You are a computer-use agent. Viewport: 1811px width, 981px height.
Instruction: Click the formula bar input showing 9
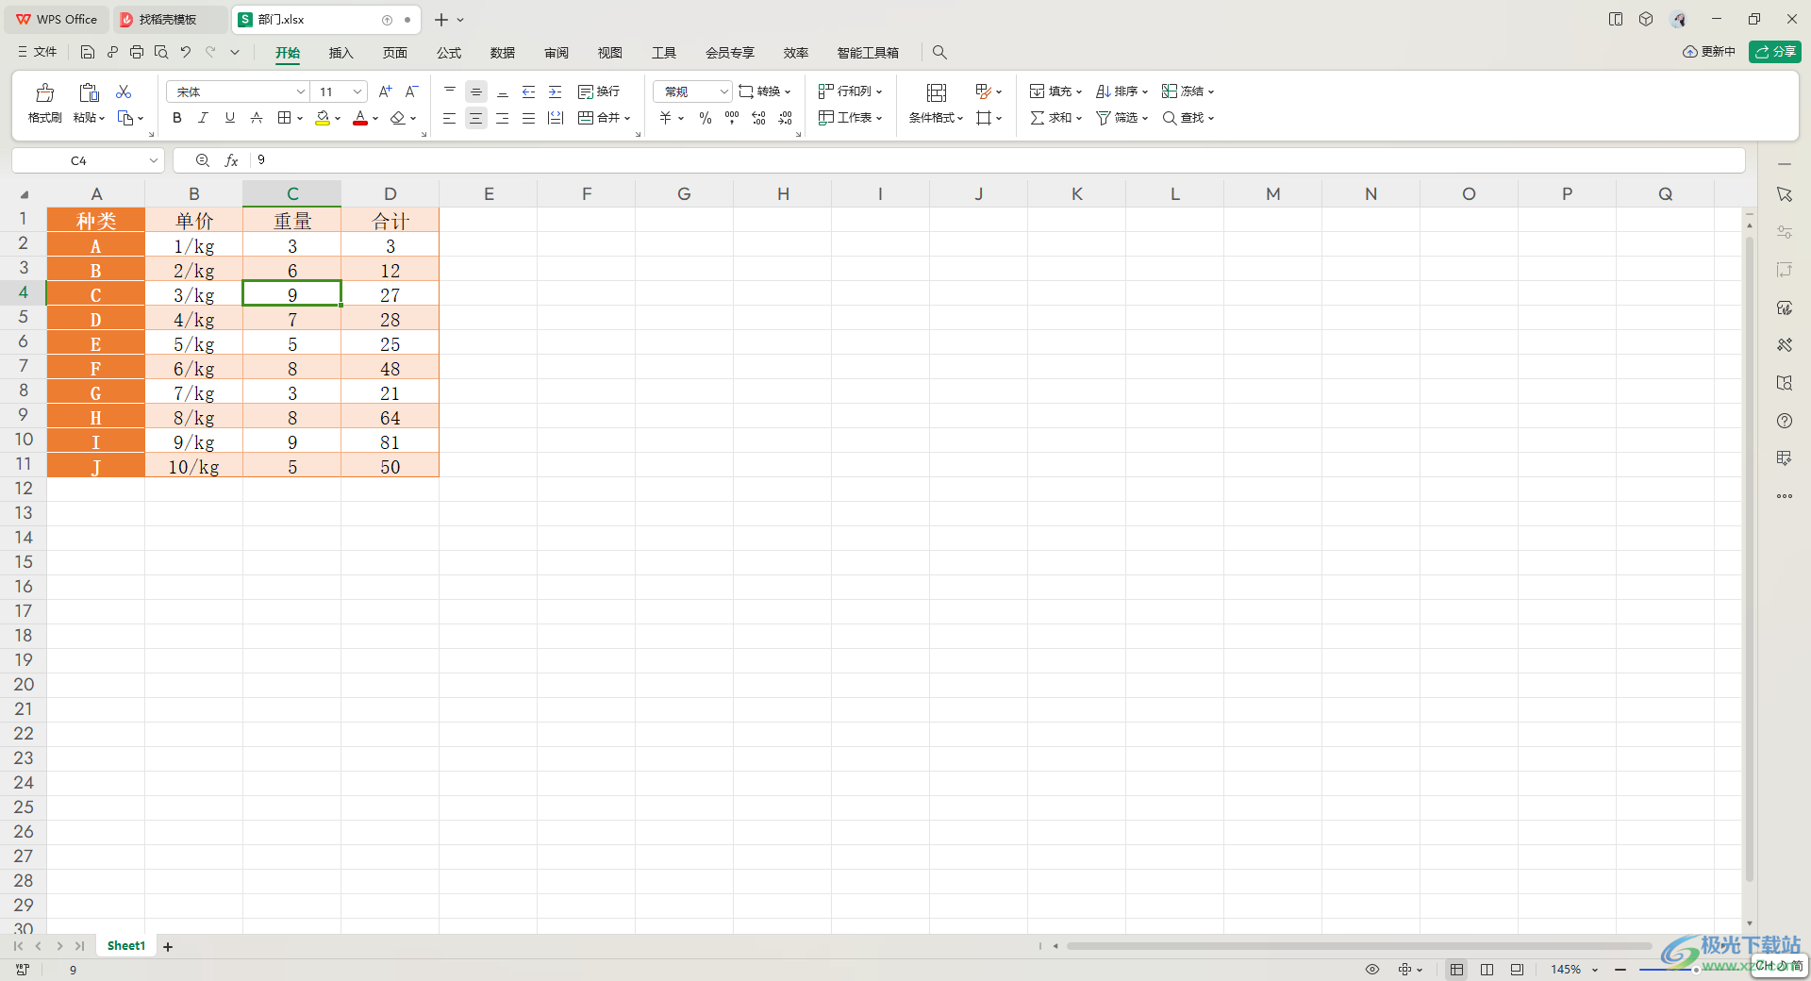pos(998,160)
